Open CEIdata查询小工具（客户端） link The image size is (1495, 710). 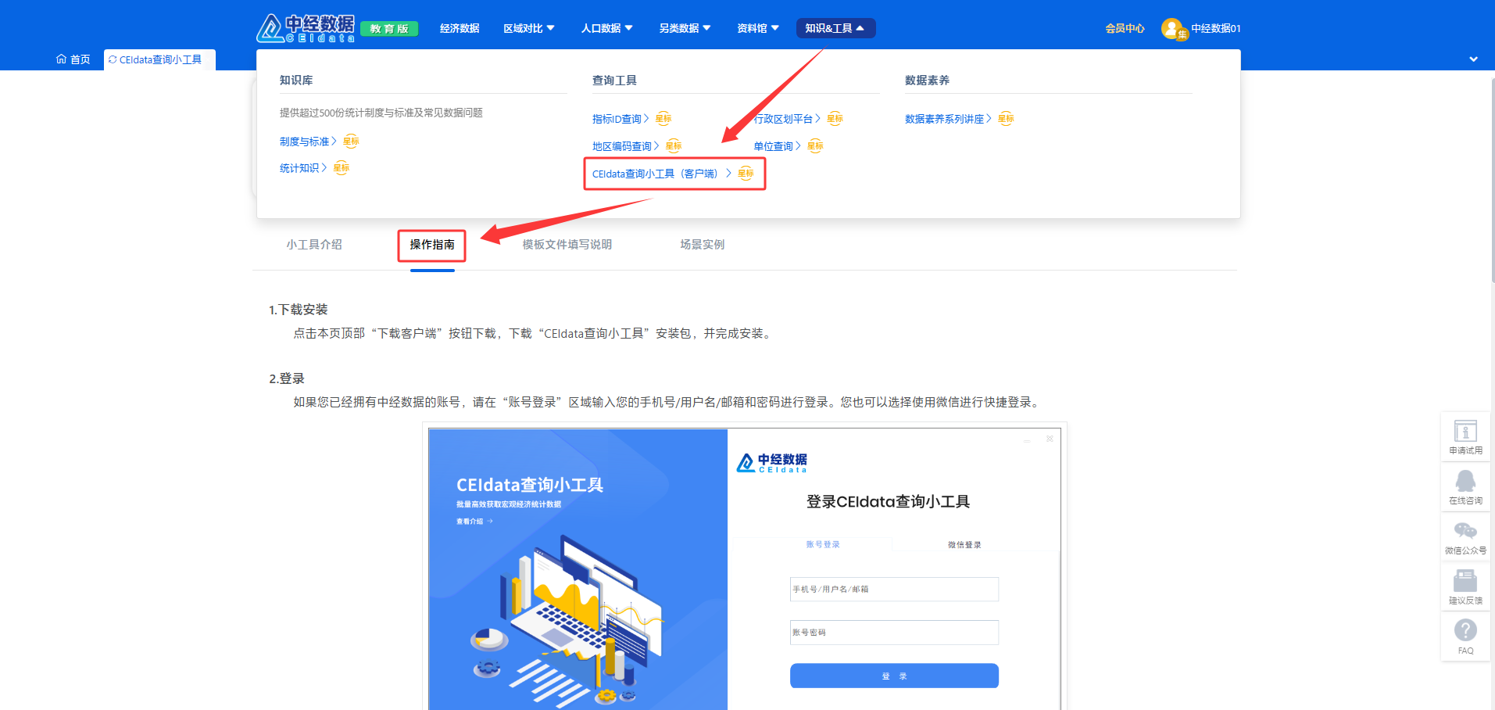click(655, 174)
